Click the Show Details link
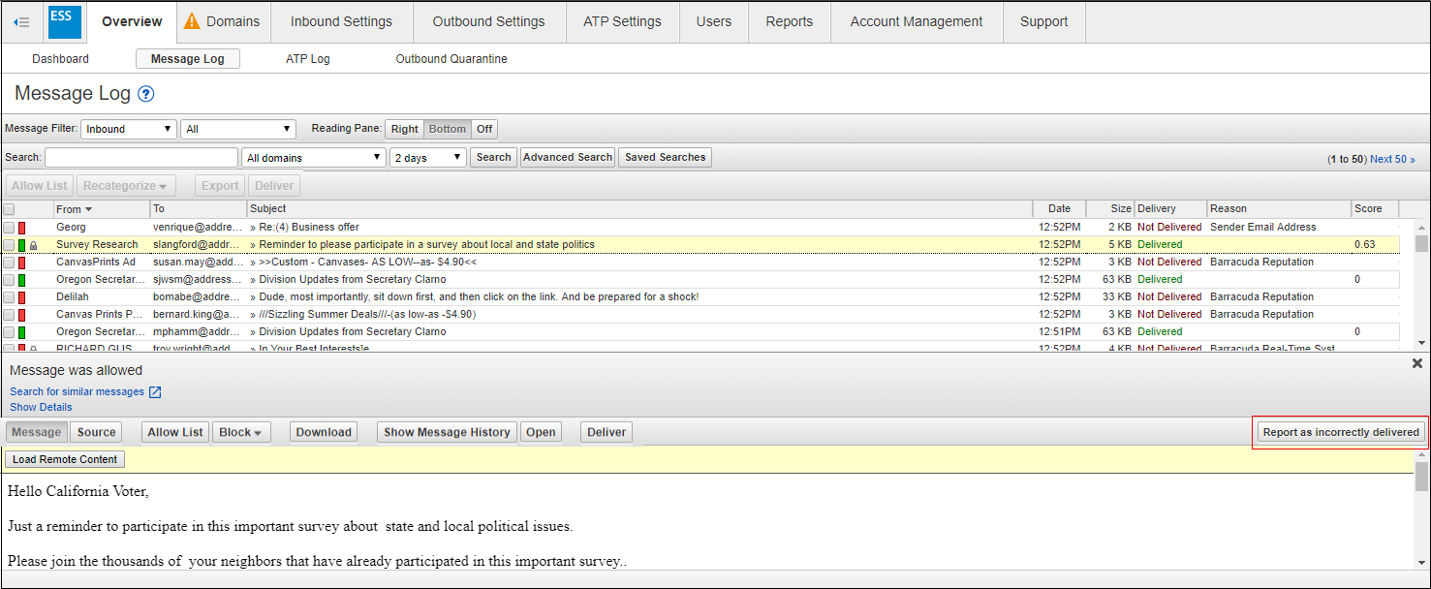 (41, 407)
